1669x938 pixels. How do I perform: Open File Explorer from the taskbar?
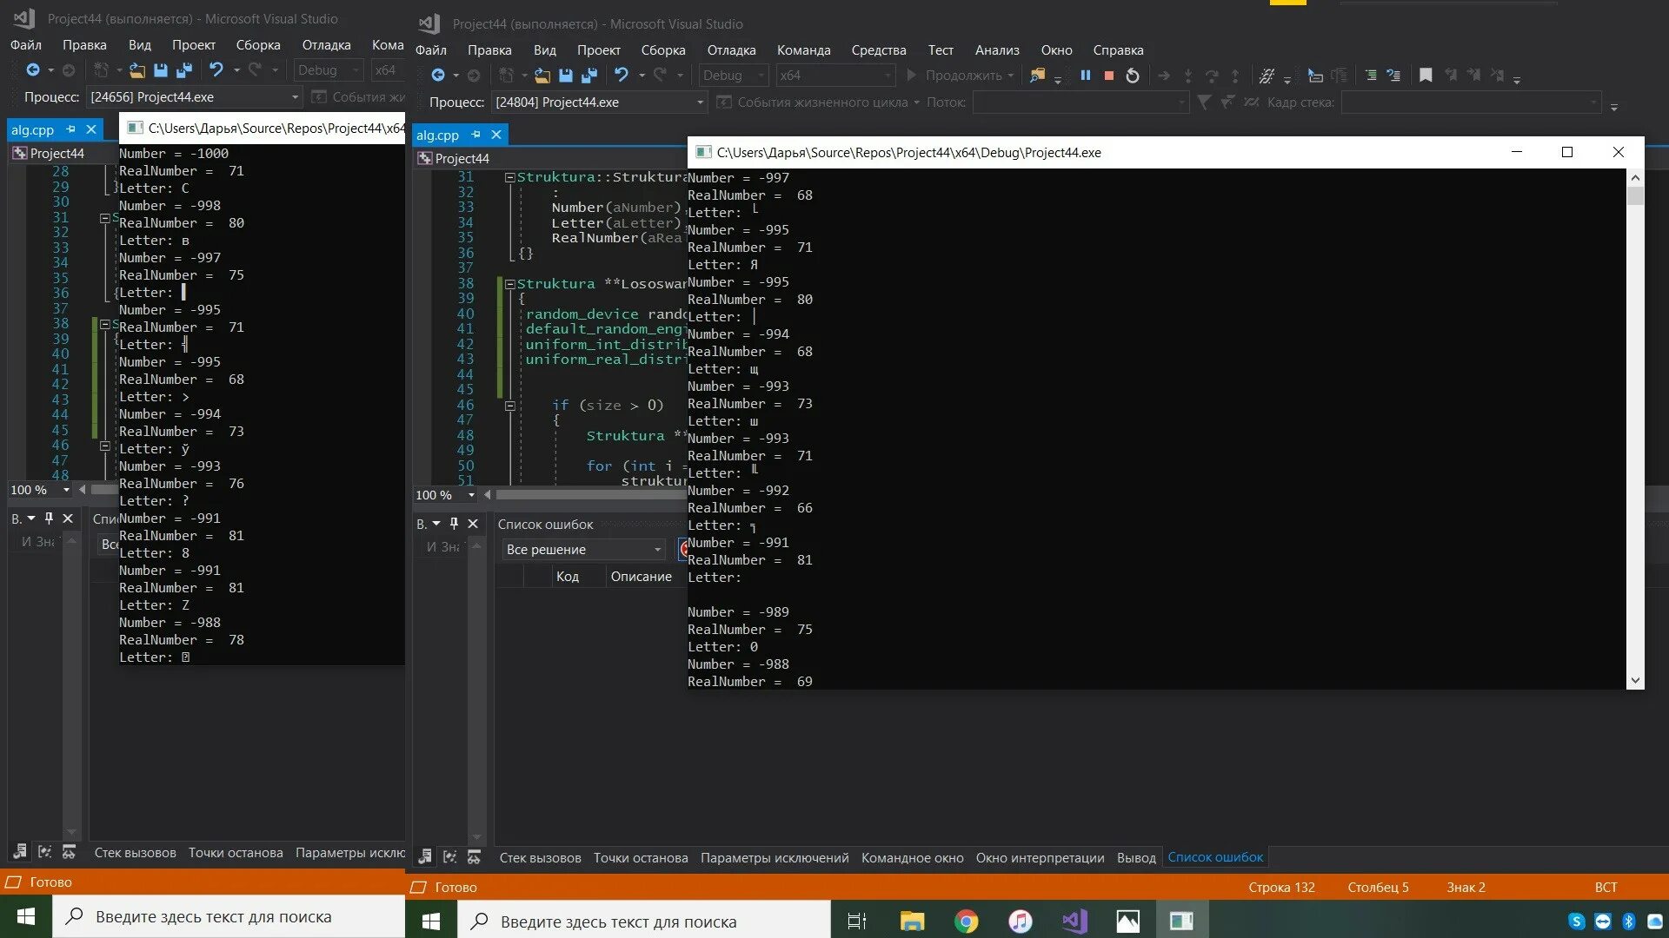point(912,921)
